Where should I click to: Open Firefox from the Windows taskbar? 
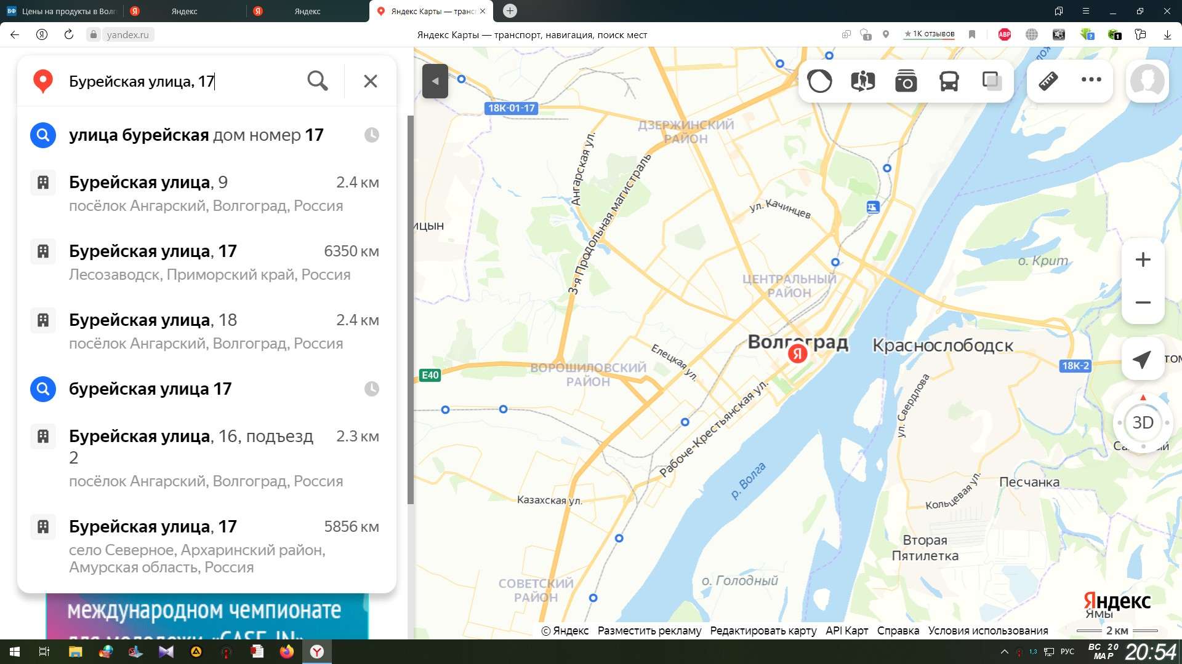pos(287,652)
